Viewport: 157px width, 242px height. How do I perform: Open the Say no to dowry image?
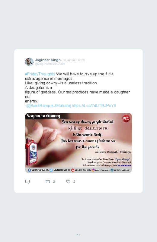78,143
